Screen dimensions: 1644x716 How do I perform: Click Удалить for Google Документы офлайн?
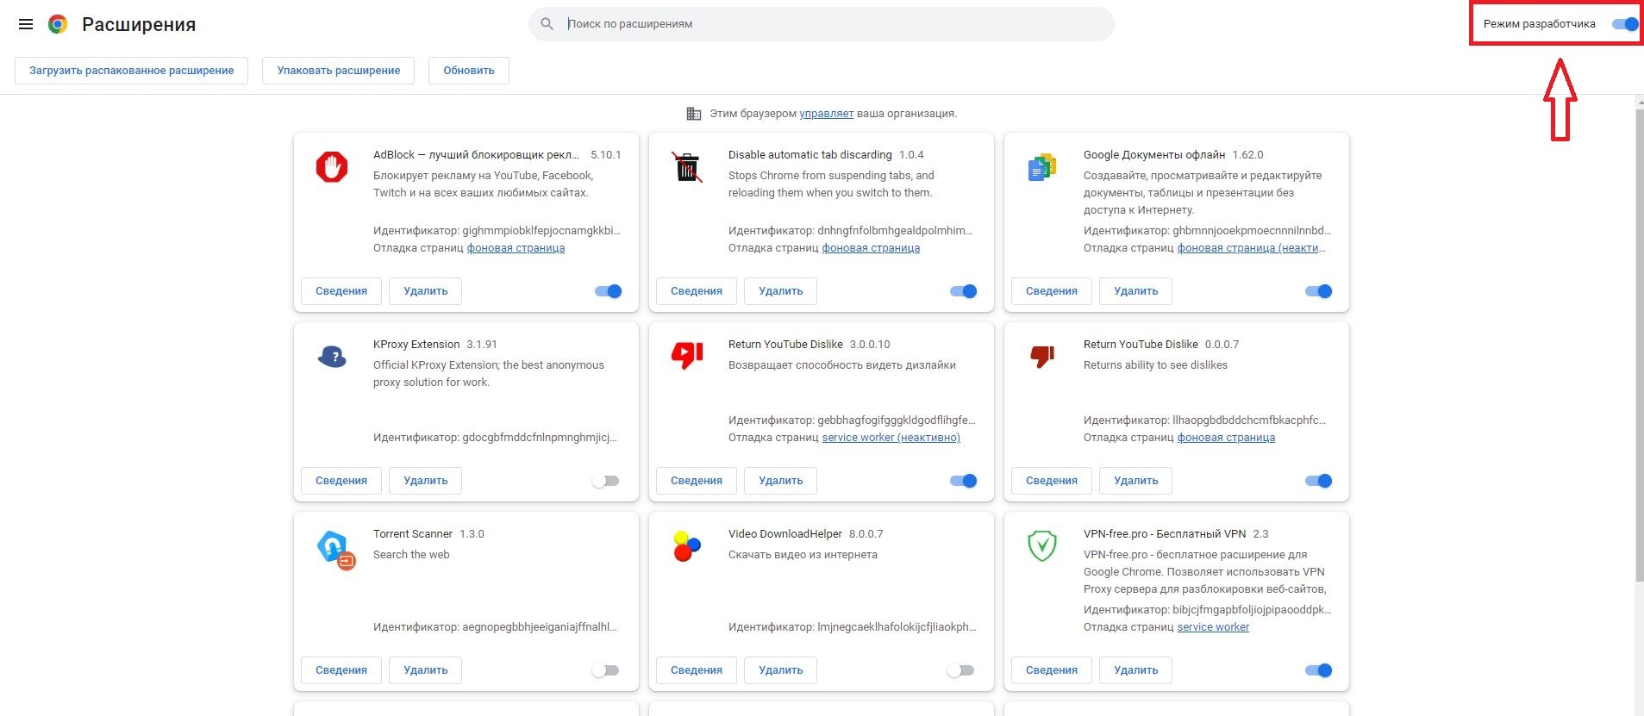[x=1136, y=291]
